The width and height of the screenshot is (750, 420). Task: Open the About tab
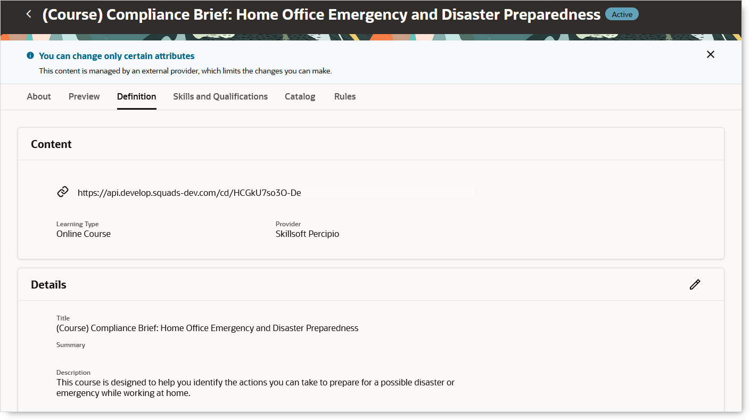coord(39,96)
